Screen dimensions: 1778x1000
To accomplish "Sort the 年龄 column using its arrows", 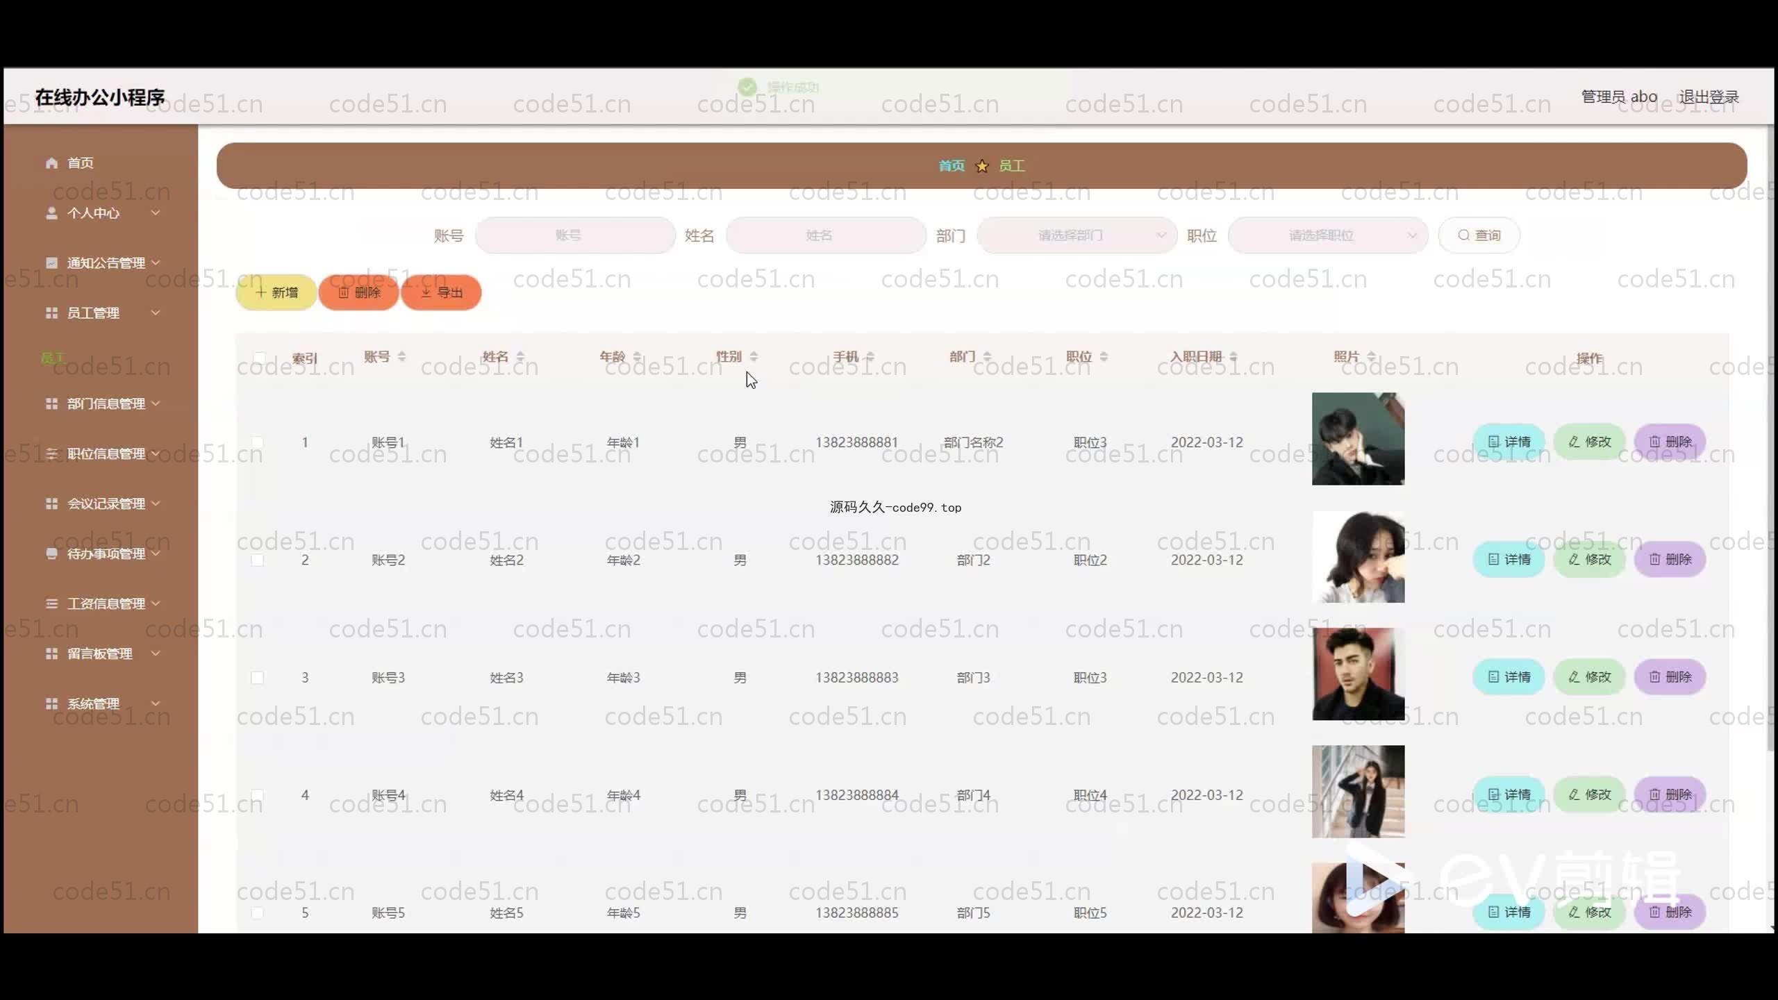I will [637, 356].
